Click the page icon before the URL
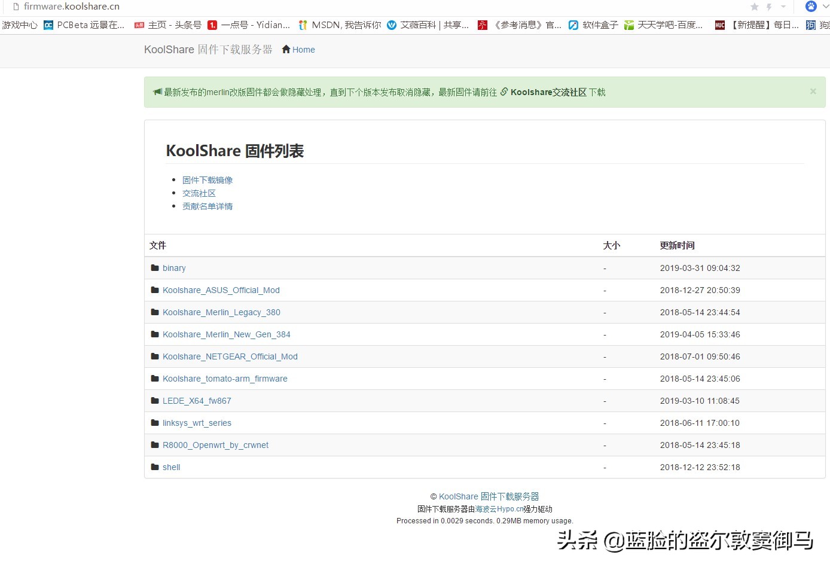The width and height of the screenshot is (830, 567). click(x=16, y=7)
